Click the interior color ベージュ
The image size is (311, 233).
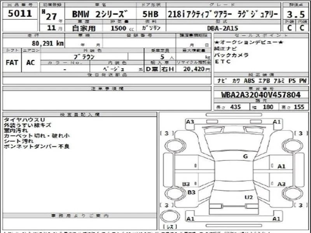coord(114,69)
